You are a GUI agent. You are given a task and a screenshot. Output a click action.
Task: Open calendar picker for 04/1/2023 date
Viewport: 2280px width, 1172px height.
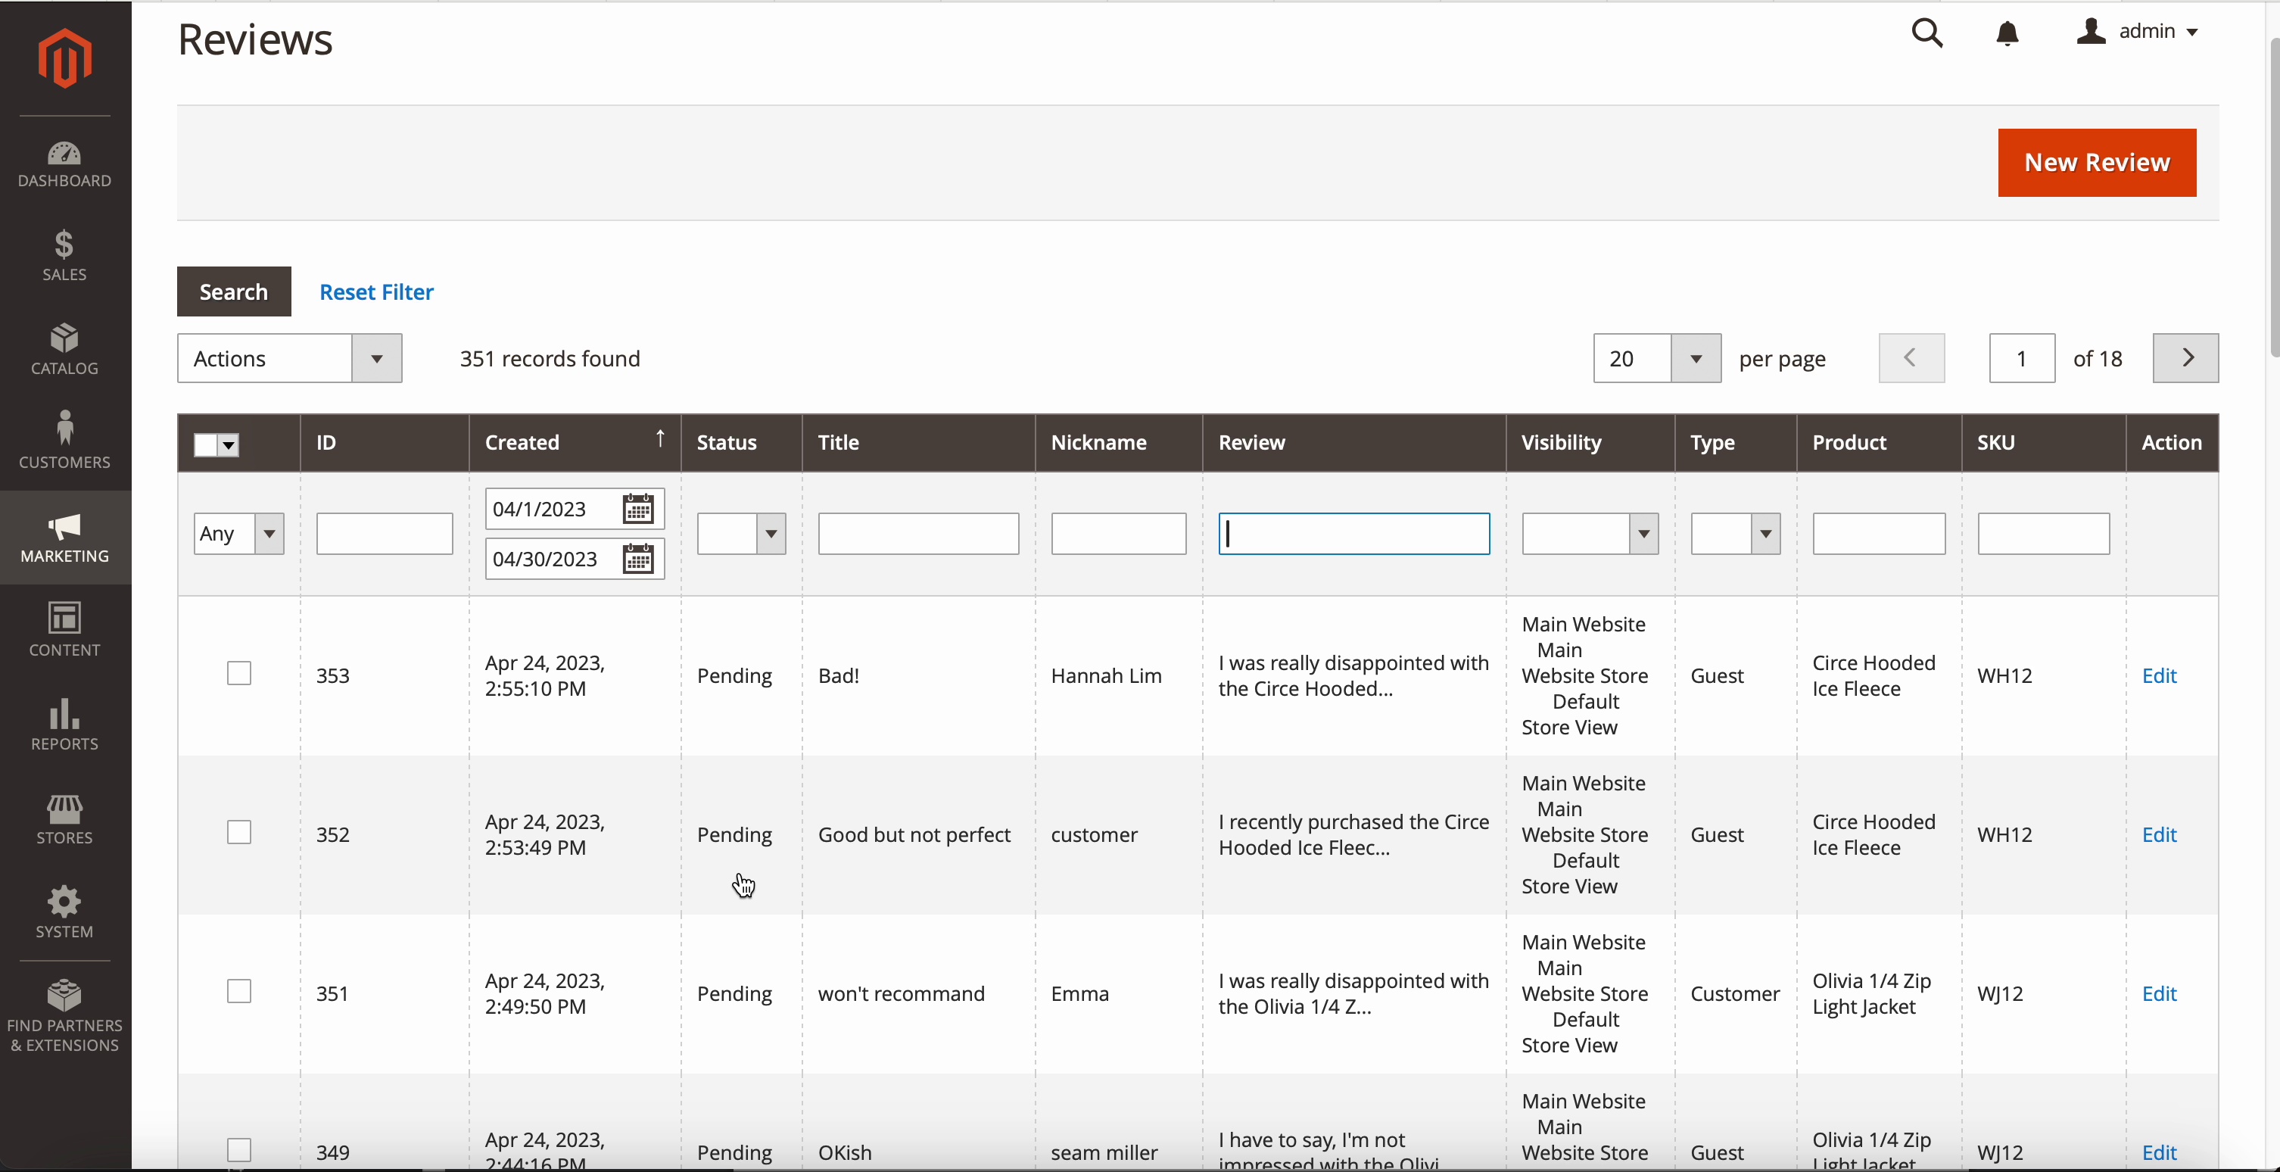(x=638, y=509)
